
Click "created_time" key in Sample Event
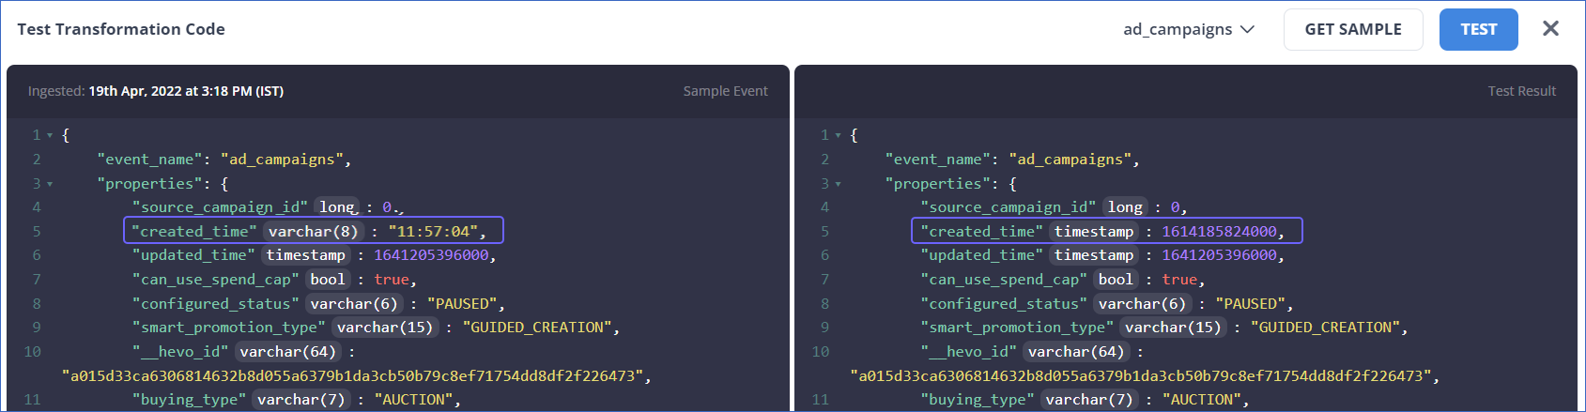[x=193, y=231]
